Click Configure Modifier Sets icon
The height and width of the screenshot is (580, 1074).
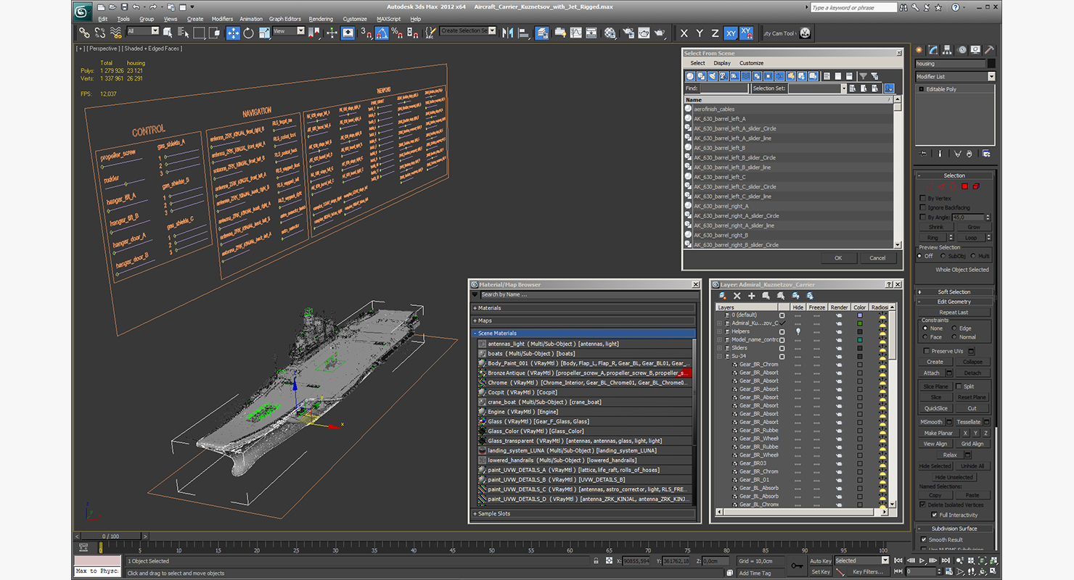pyautogui.click(x=987, y=154)
